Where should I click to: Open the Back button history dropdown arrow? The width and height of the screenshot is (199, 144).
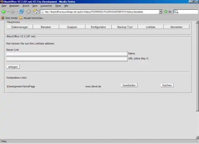pos(8,12)
